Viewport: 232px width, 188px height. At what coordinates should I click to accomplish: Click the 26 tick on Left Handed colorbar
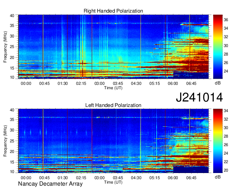(x=226, y=145)
